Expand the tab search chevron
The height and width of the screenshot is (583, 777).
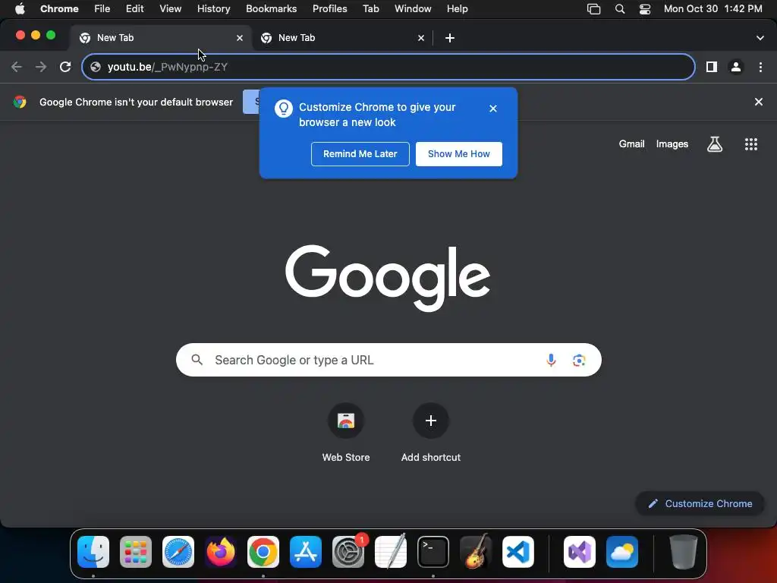click(760, 38)
